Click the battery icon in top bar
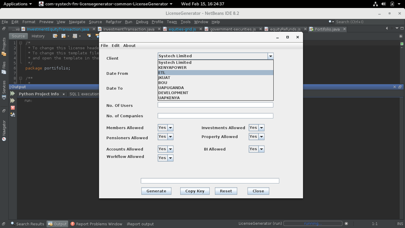 pos(392,4)
